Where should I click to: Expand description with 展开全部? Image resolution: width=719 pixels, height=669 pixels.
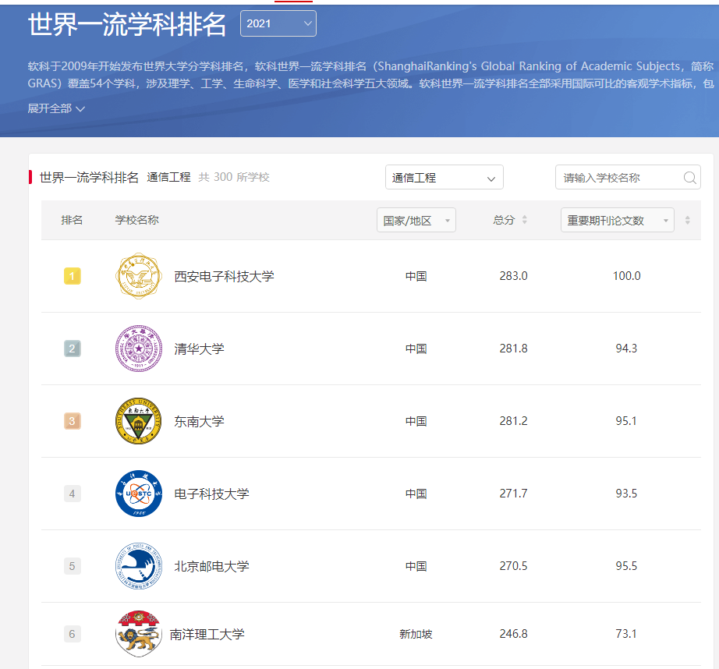56,108
